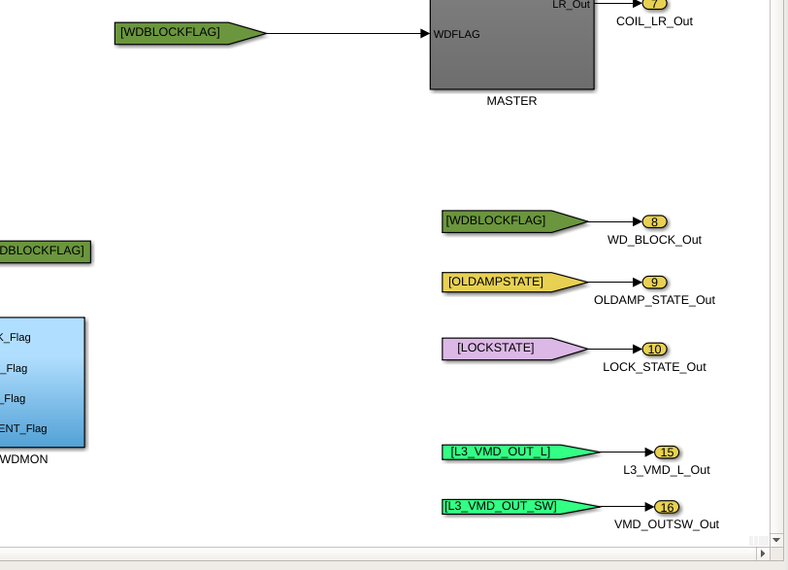Select the WDBLOCKFLAG block connected to port 8
The image size is (788, 570).
pos(514,221)
